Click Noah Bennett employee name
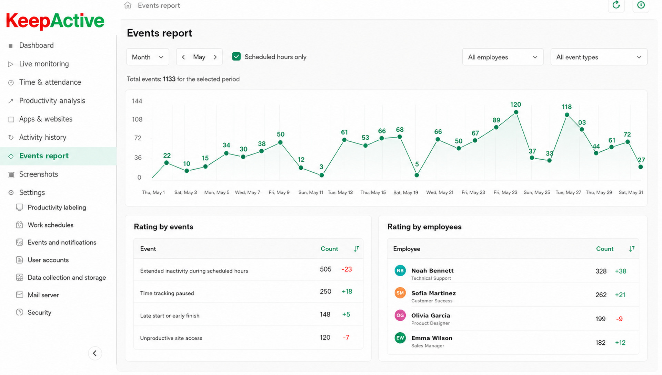Viewport: 662px width, 375px height. [432, 271]
